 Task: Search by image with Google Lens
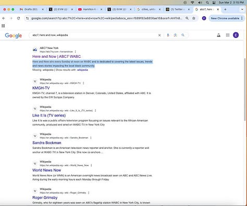176,35
